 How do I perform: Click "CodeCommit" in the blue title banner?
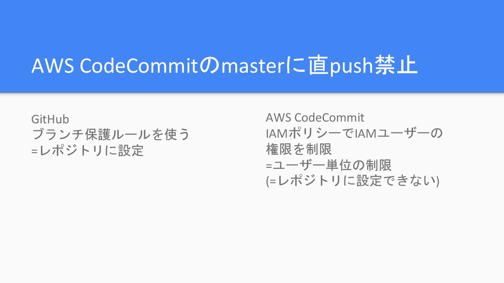click(x=139, y=66)
